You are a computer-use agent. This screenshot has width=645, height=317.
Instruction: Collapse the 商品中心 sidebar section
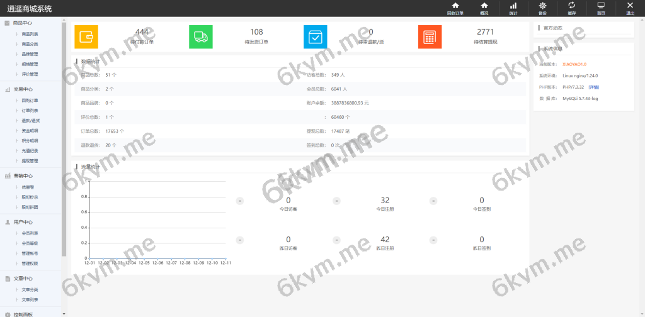tap(23, 23)
